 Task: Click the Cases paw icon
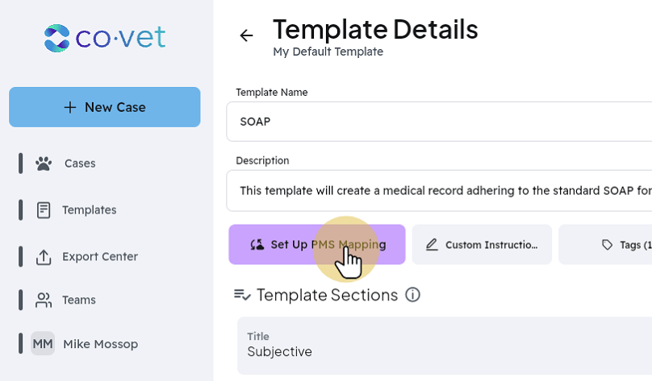point(44,164)
